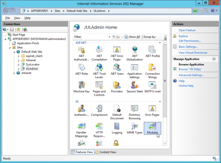The width and height of the screenshot is (221, 163).
Task: Open the Directory Browsing feature
Action: [134, 112]
